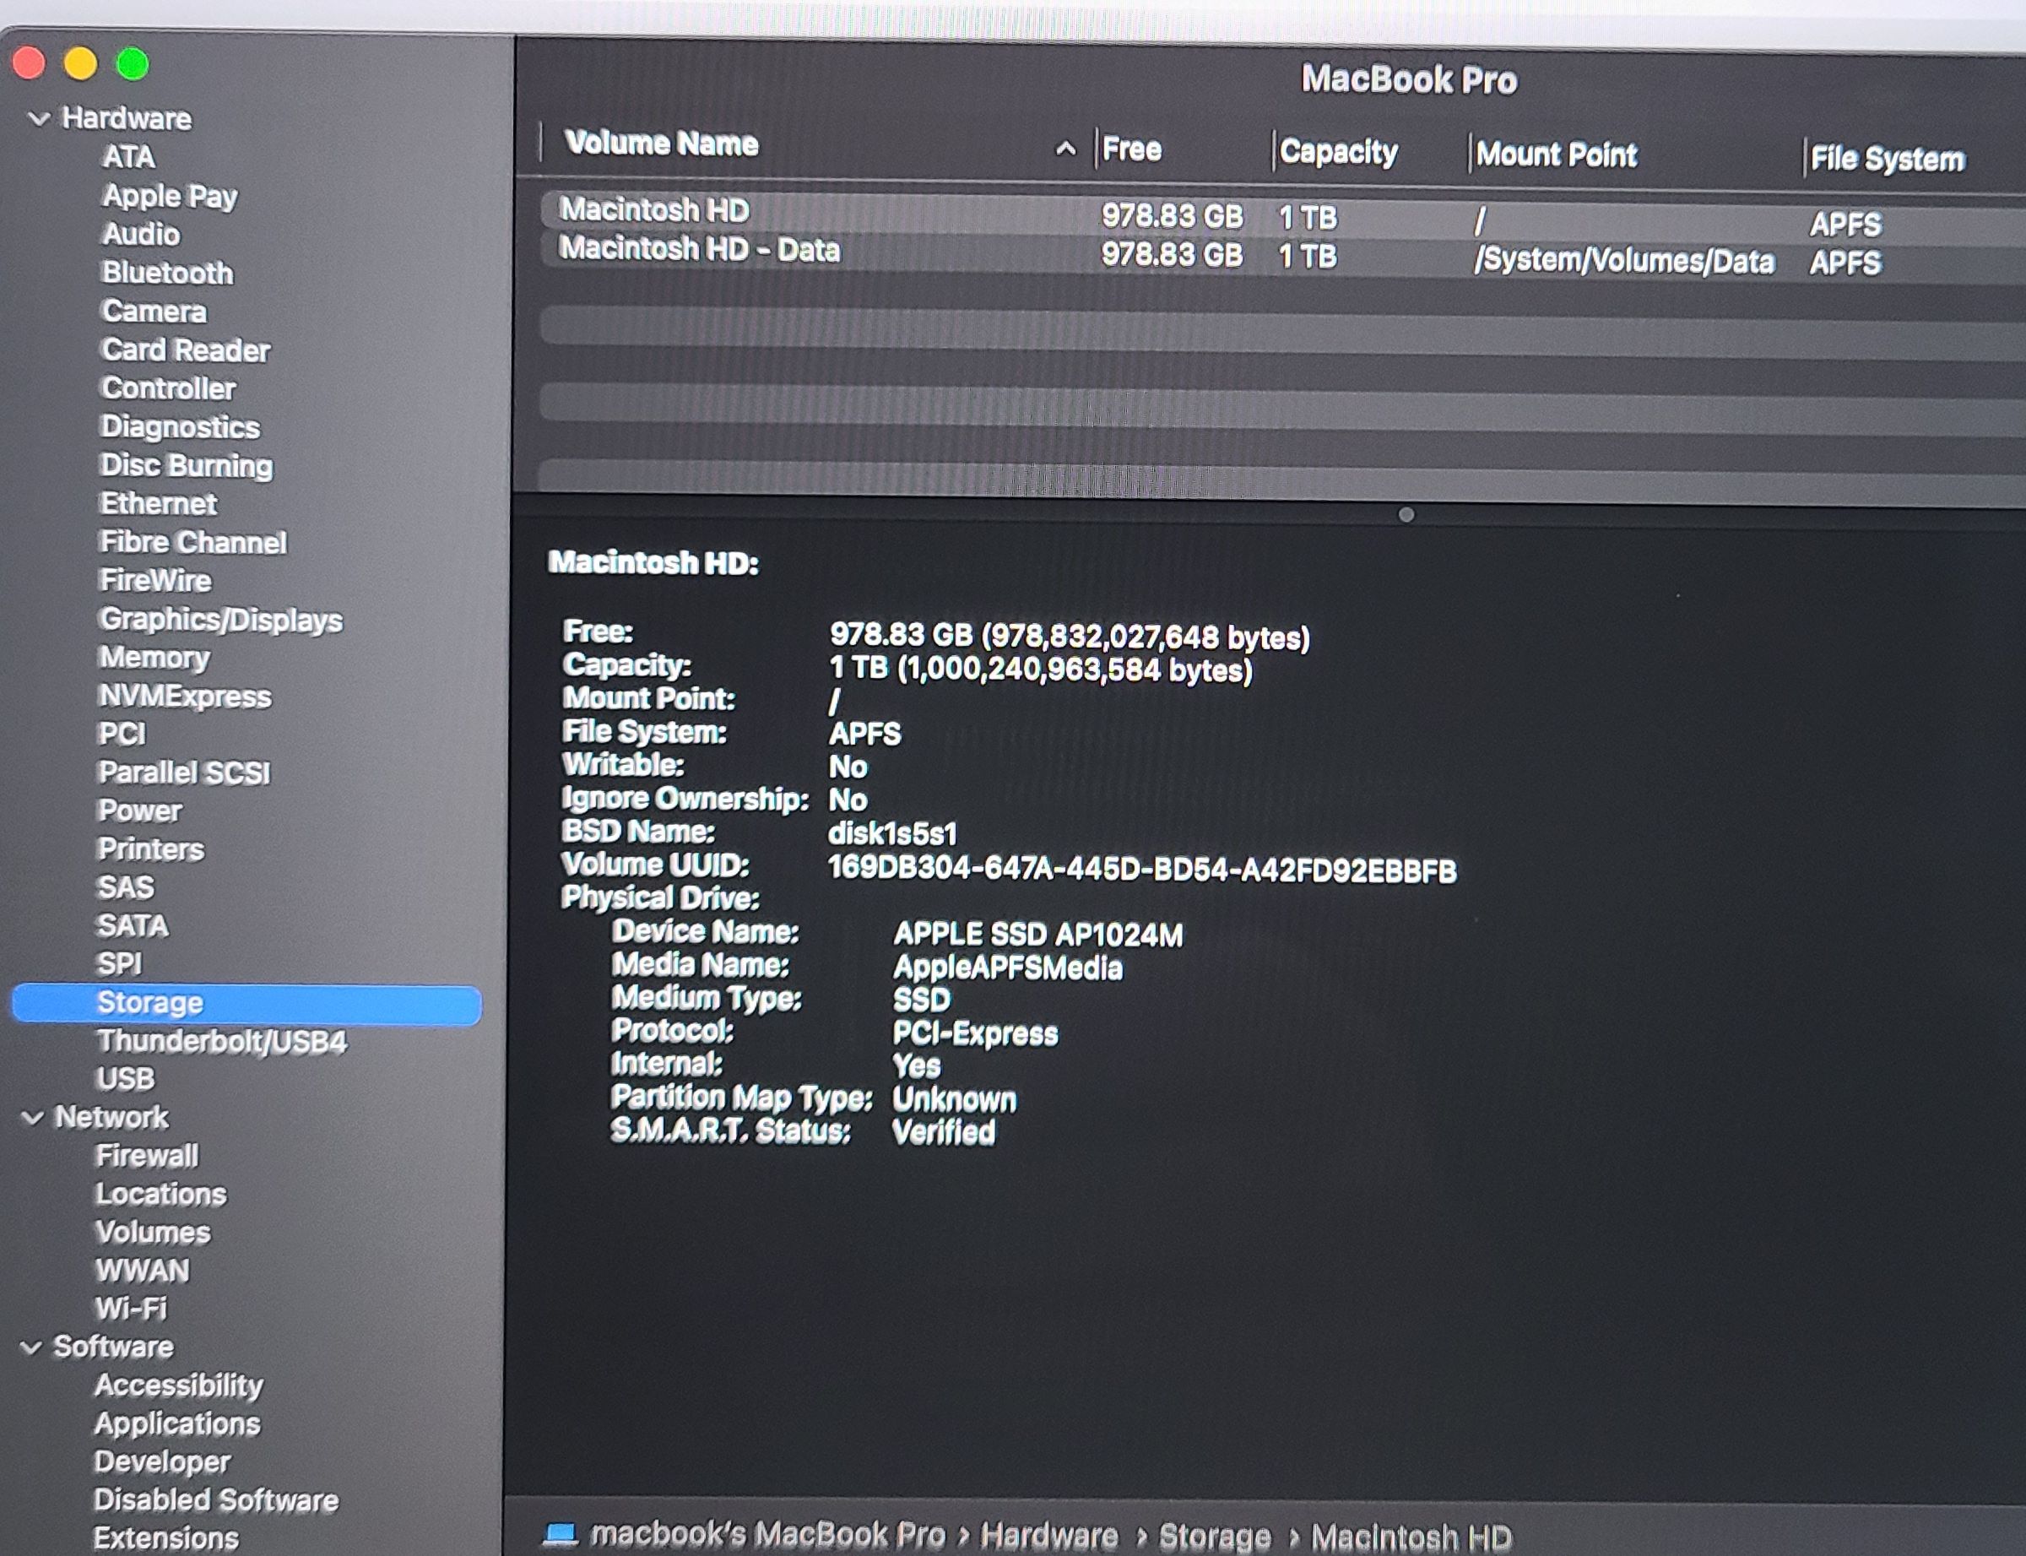The height and width of the screenshot is (1556, 2026).
Task: Select the Macintosh HD - Data volume row
Action: tap(699, 250)
